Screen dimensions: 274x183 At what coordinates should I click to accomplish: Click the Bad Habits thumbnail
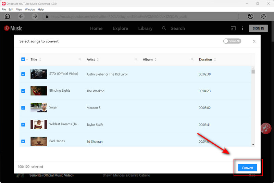pos(39,141)
